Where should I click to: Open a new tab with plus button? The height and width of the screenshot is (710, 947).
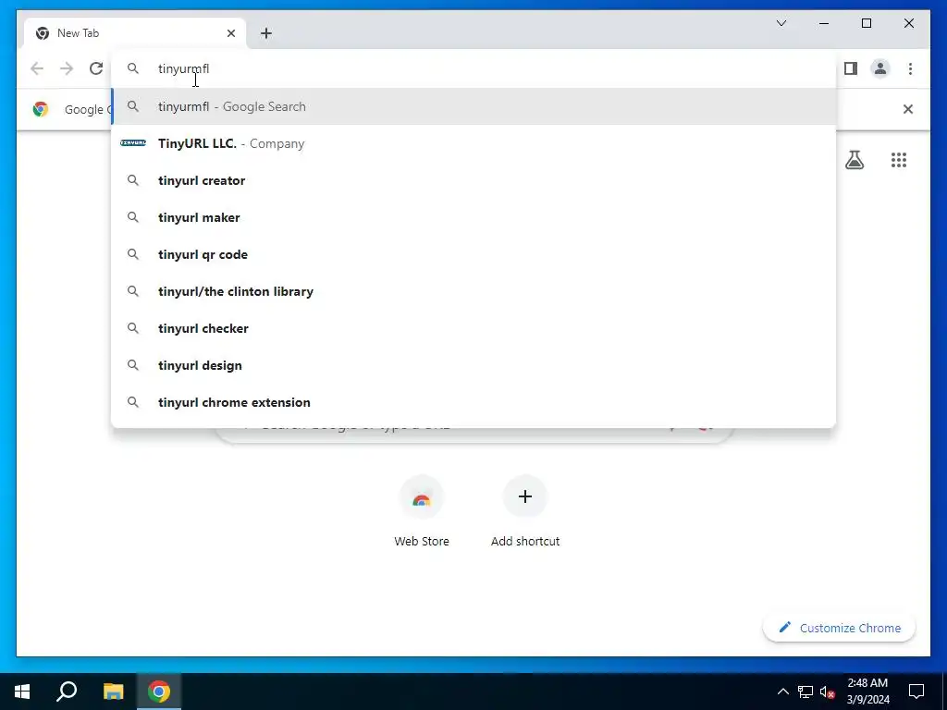coord(265,33)
